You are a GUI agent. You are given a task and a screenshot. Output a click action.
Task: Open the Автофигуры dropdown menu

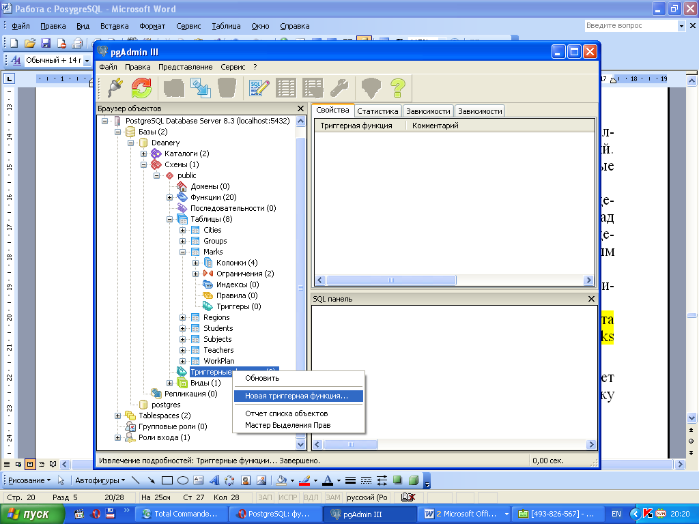pyautogui.click(x=100, y=480)
